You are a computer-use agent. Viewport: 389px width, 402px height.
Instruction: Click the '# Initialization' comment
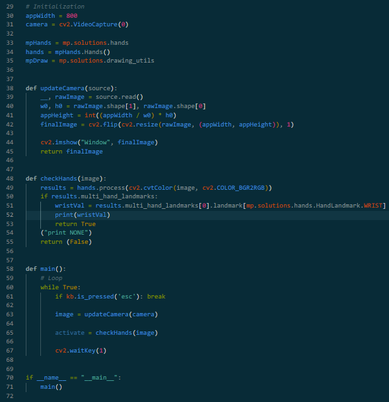[55, 7]
